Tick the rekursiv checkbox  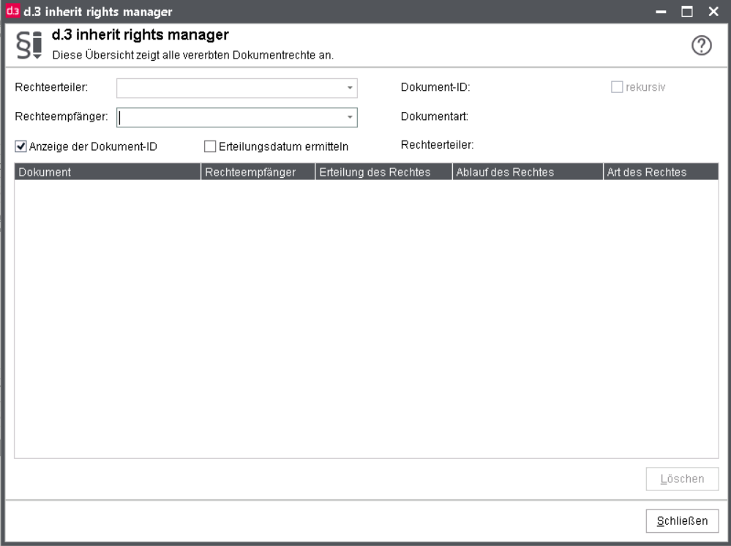pos(617,87)
